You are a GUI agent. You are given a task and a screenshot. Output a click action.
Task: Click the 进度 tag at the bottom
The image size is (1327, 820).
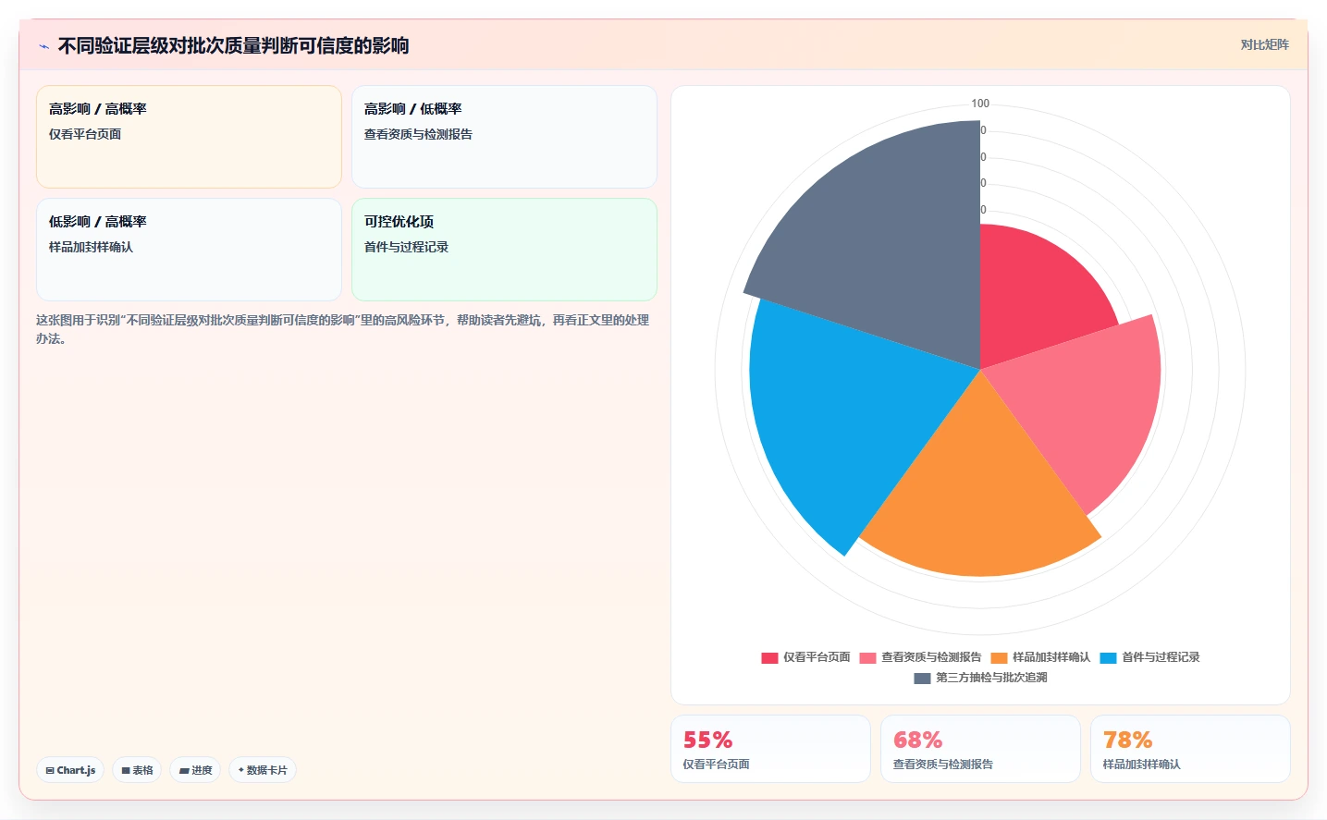(195, 770)
